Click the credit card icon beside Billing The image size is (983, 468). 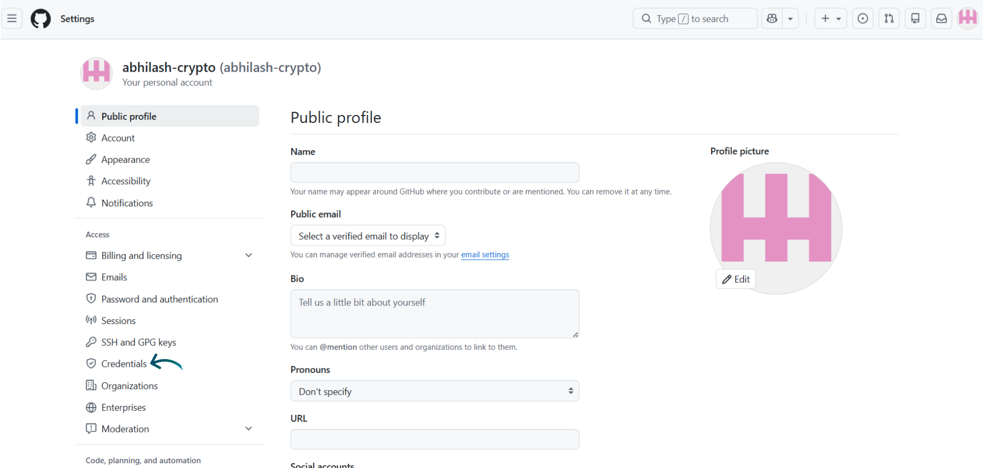(91, 255)
